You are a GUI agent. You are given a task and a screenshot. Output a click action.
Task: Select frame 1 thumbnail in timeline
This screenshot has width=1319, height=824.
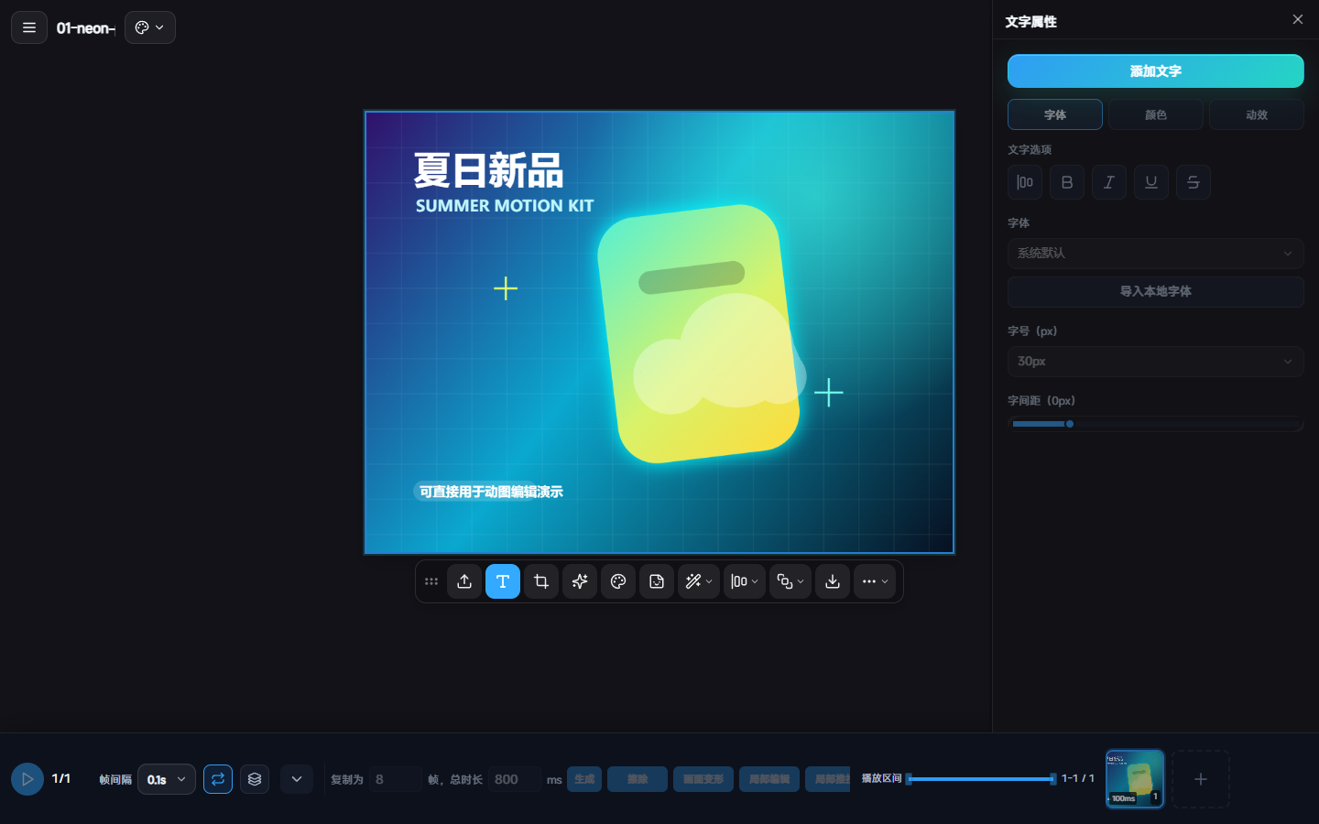[x=1135, y=778]
